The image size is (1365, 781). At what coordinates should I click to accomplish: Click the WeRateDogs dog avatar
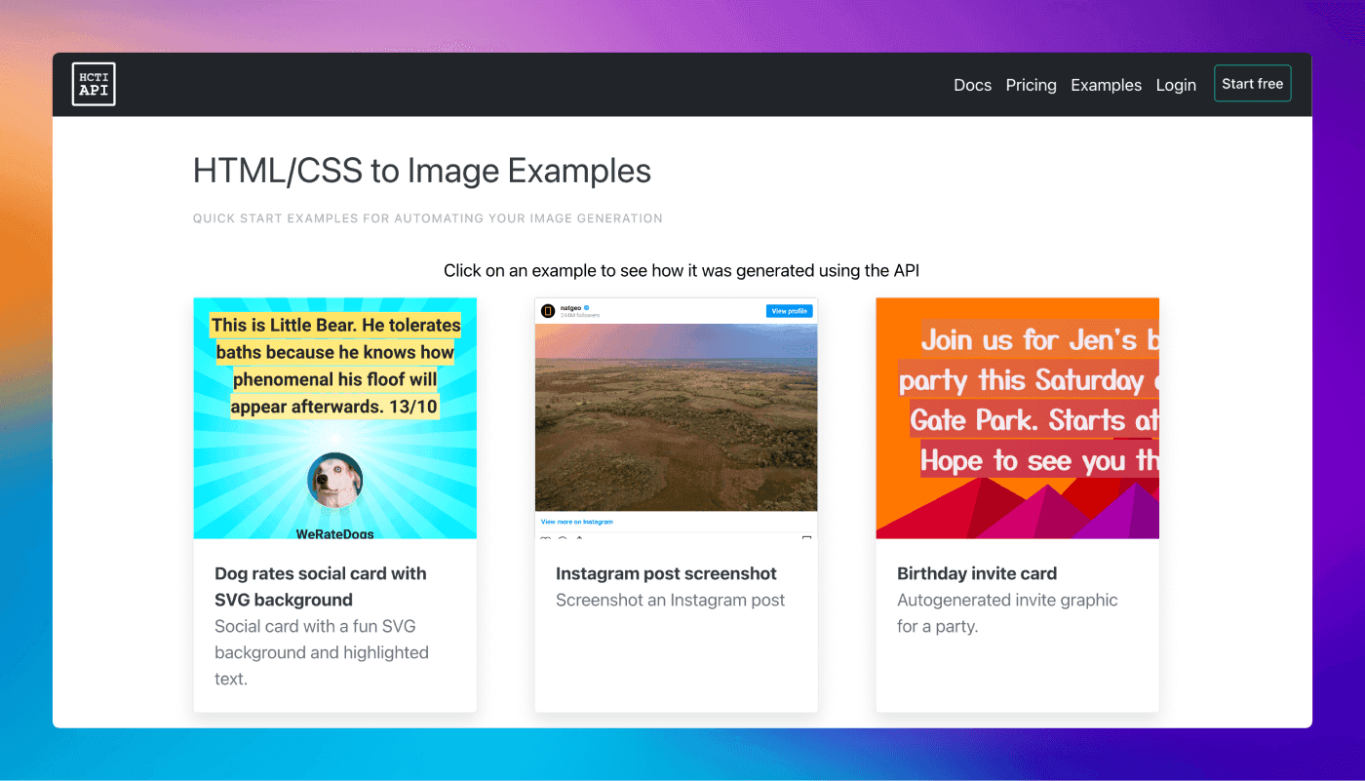tap(334, 480)
